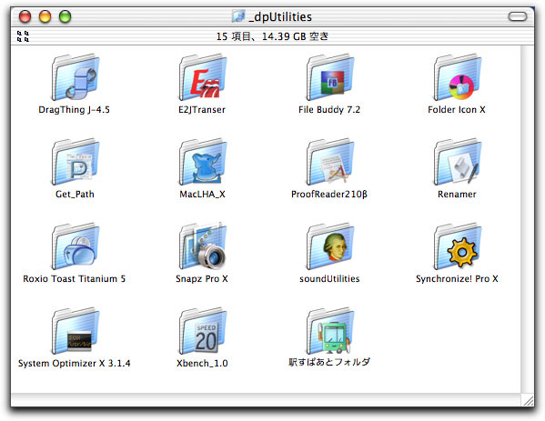Click the "Snapz Pro X" label text
The width and height of the screenshot is (545, 421).
coord(202,278)
